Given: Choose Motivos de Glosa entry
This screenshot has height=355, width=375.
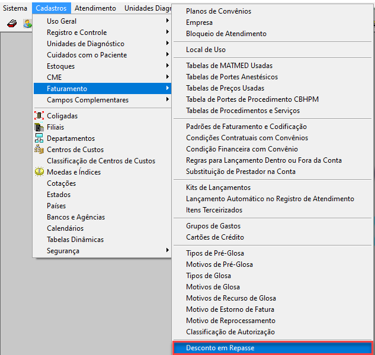Looking at the screenshot, I should click(x=273, y=287).
